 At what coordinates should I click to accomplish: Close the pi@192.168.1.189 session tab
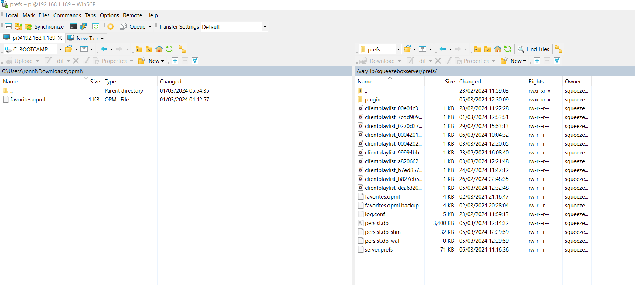(x=60, y=38)
